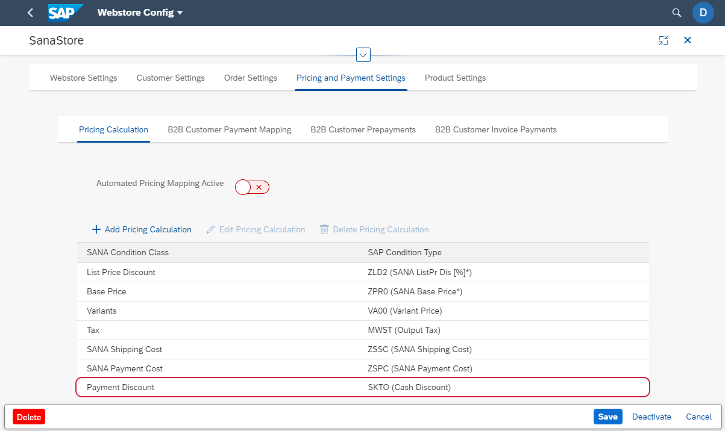725x431 pixels.
Task: Select the Base Price row
Action: (363, 292)
